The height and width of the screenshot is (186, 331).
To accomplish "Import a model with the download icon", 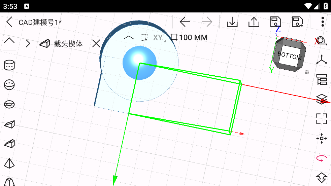I will (x=232, y=22).
